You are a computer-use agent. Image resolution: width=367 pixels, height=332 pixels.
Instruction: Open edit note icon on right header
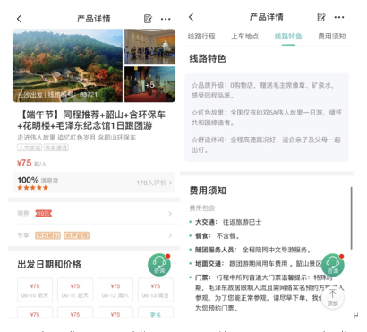coord(321,17)
